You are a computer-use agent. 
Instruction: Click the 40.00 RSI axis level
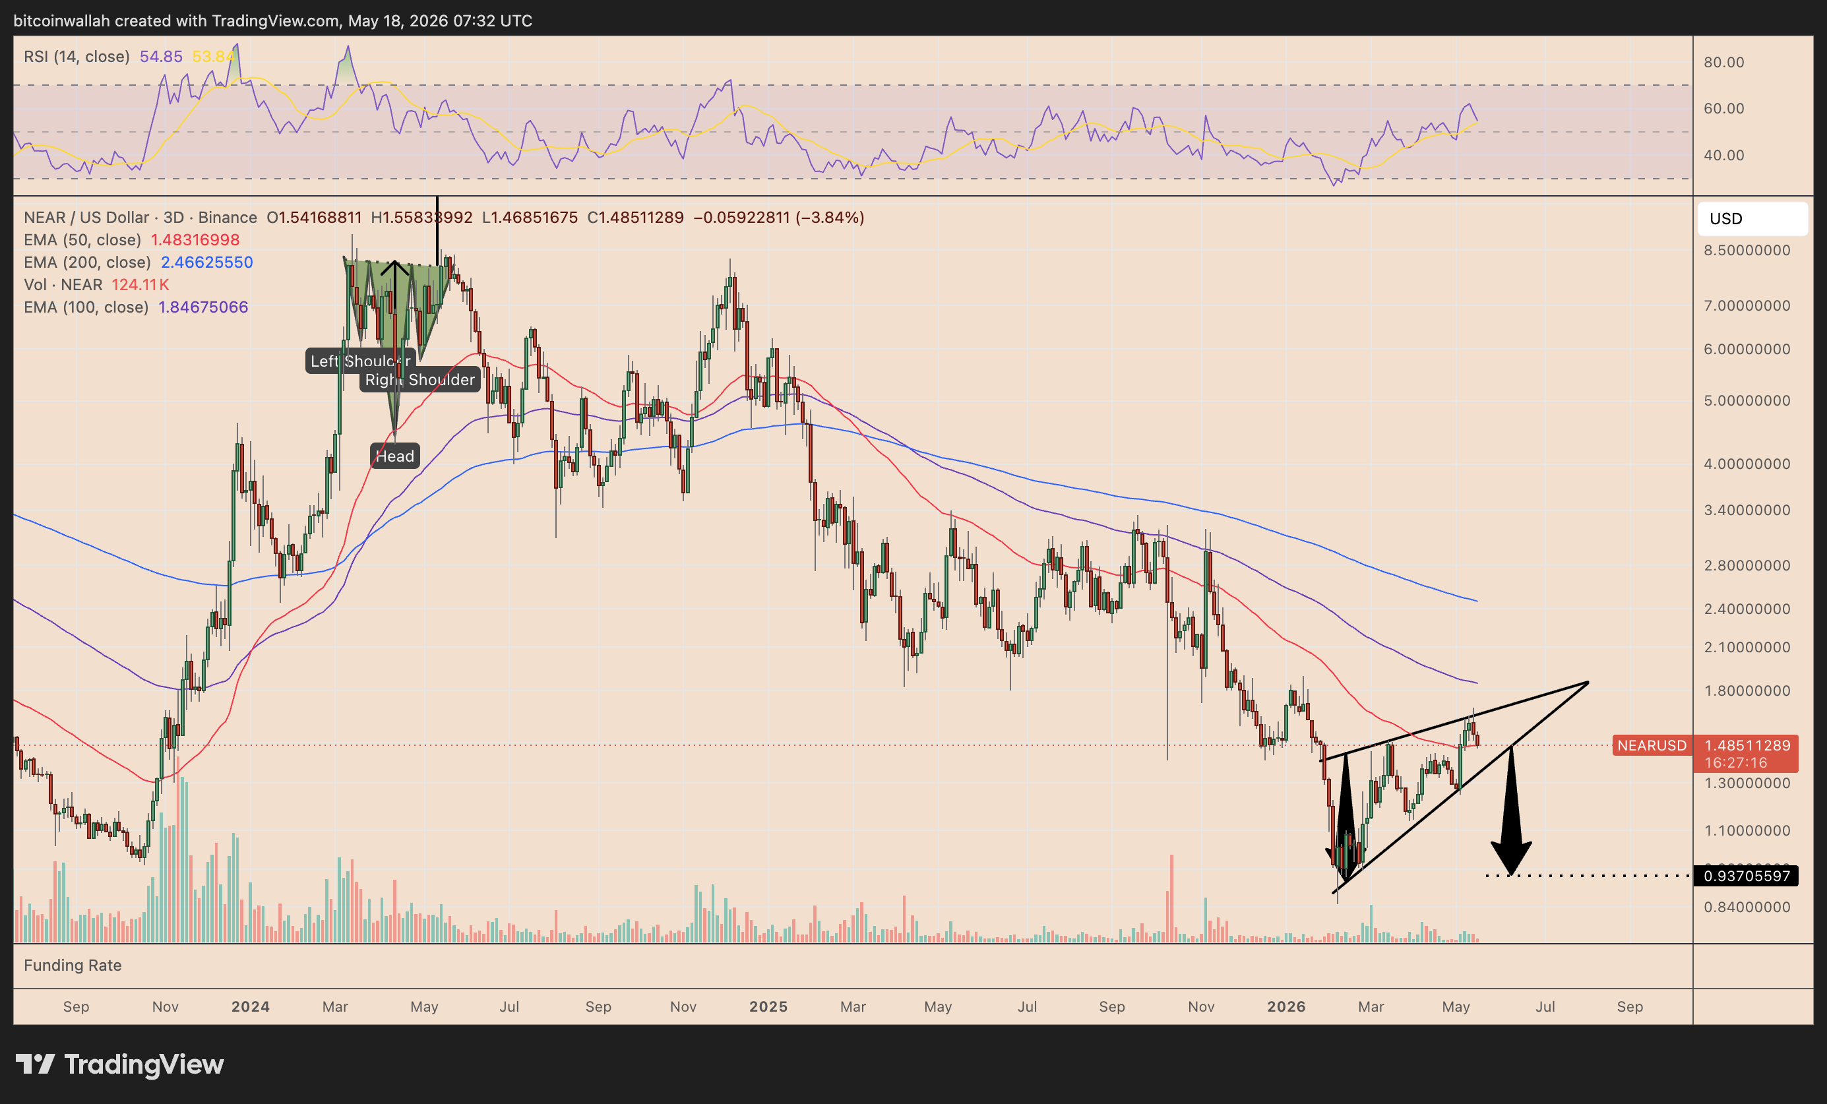click(1724, 155)
